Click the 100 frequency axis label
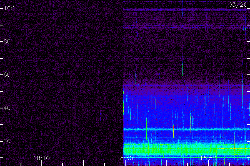 click(x=9, y=8)
